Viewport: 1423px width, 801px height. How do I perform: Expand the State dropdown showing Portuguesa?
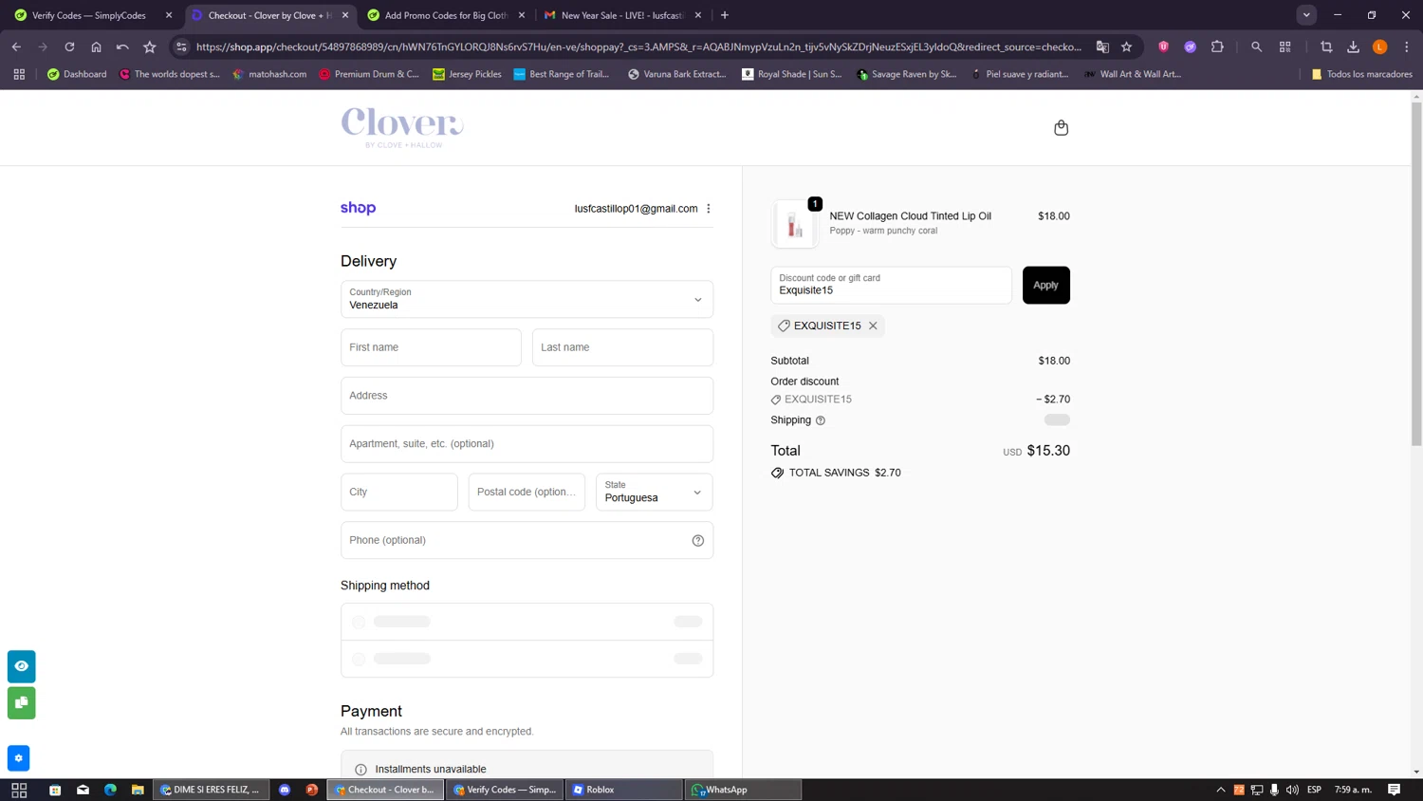tap(654, 492)
